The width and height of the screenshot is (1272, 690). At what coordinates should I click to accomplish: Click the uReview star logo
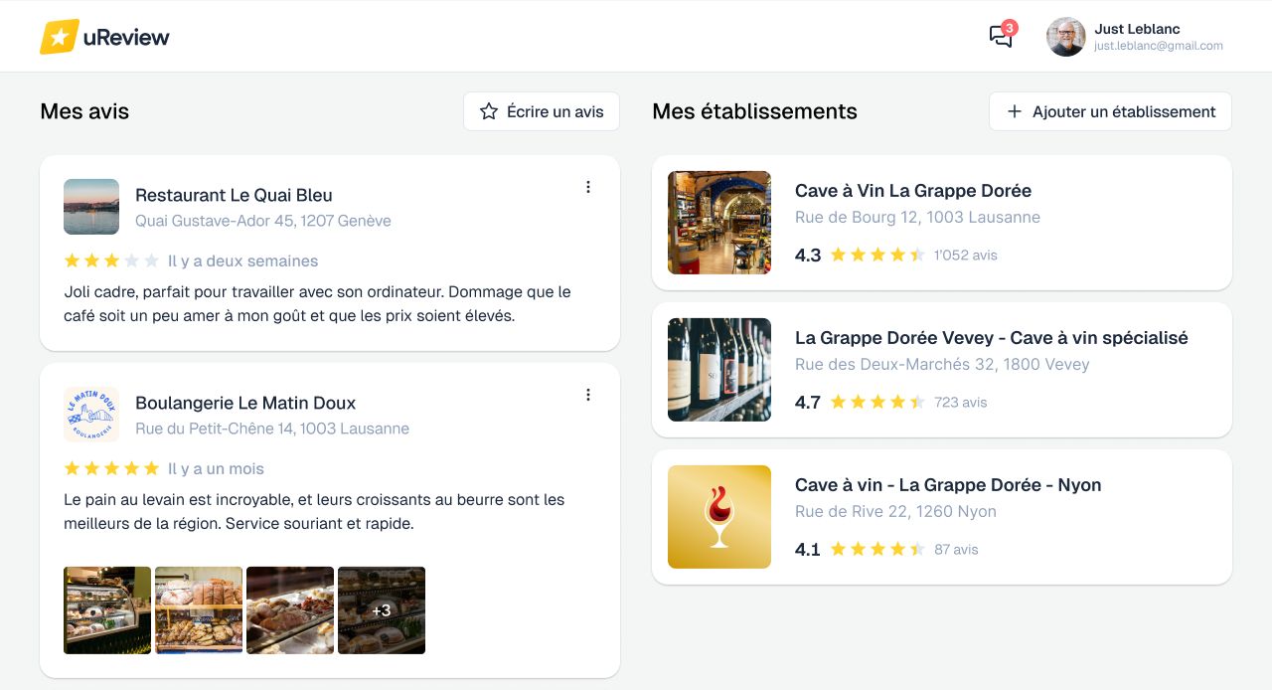tap(60, 37)
